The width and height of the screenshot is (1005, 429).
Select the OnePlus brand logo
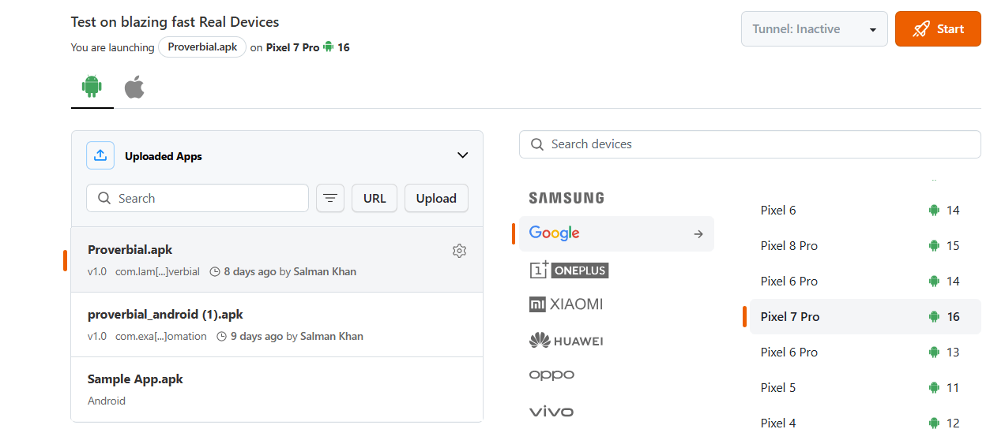coord(569,270)
